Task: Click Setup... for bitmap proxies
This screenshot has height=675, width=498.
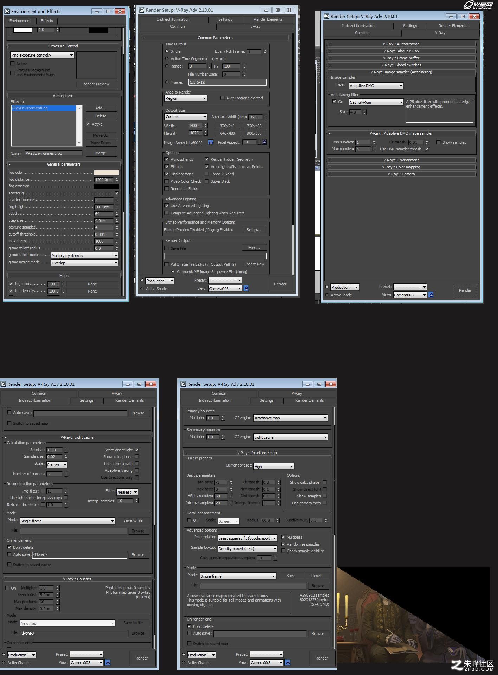Action: [254, 230]
